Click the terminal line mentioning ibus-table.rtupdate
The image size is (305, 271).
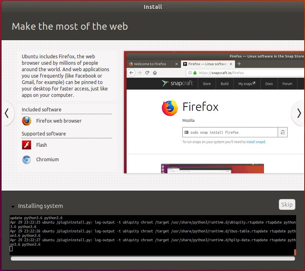coord(153,233)
